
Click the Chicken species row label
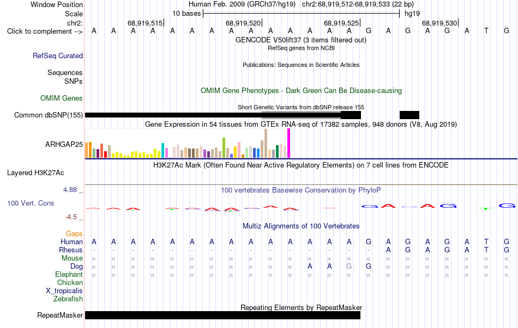point(70,283)
